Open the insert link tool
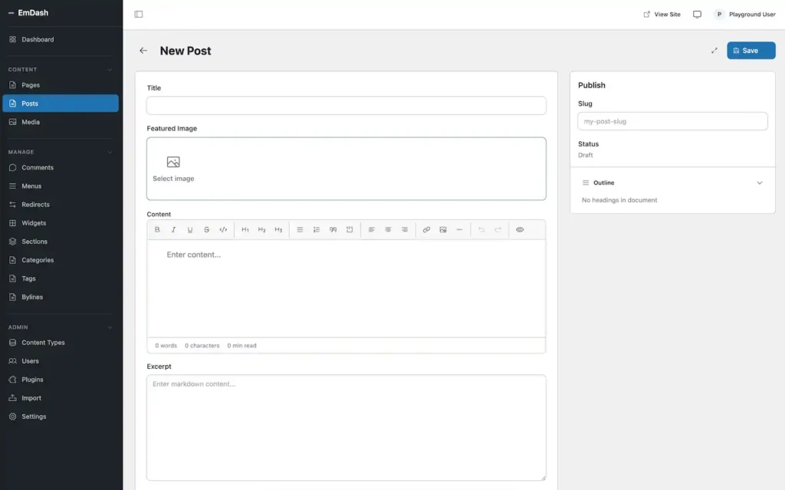This screenshot has width=785, height=490. click(x=426, y=229)
